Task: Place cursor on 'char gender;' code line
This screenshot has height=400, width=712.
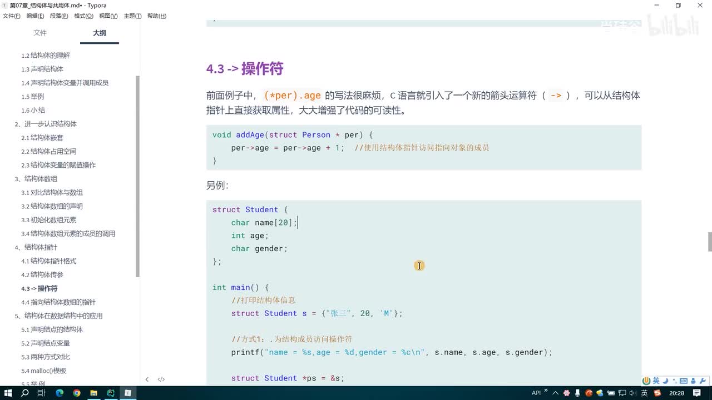Action: [259, 248]
